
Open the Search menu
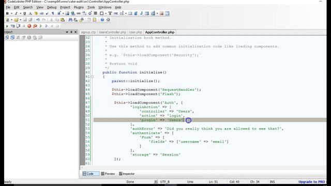28,7
